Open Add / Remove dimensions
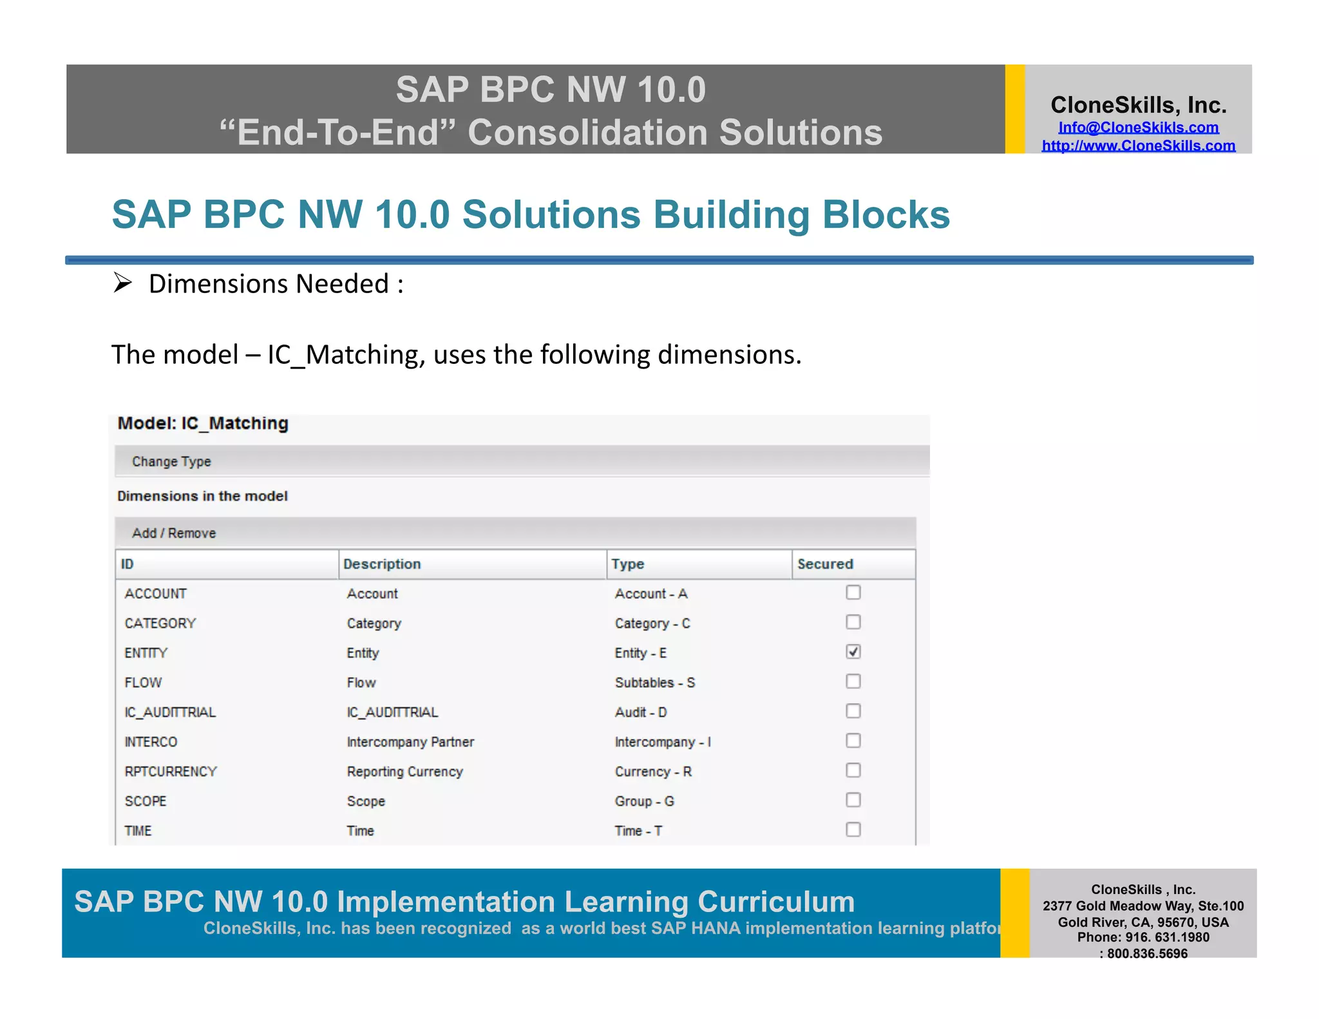 174,533
